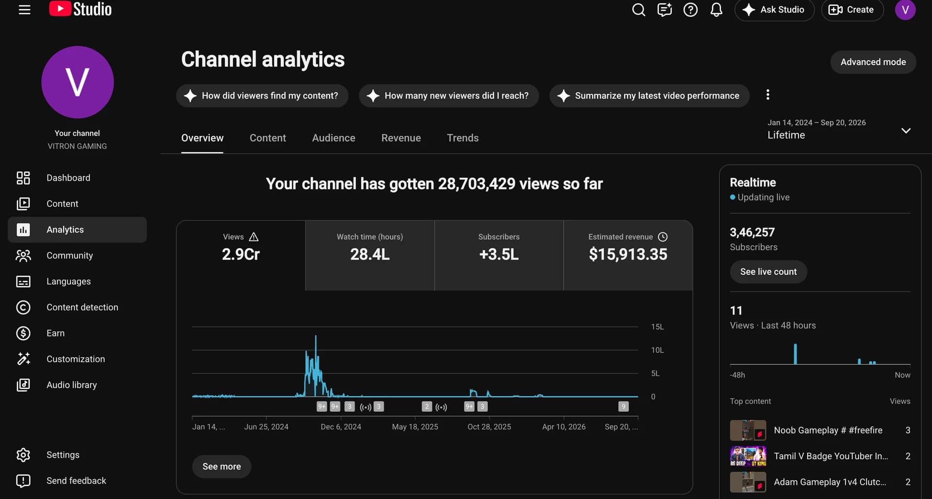Select the Subscribers metric card
This screenshot has width=932, height=499.
[499, 255]
